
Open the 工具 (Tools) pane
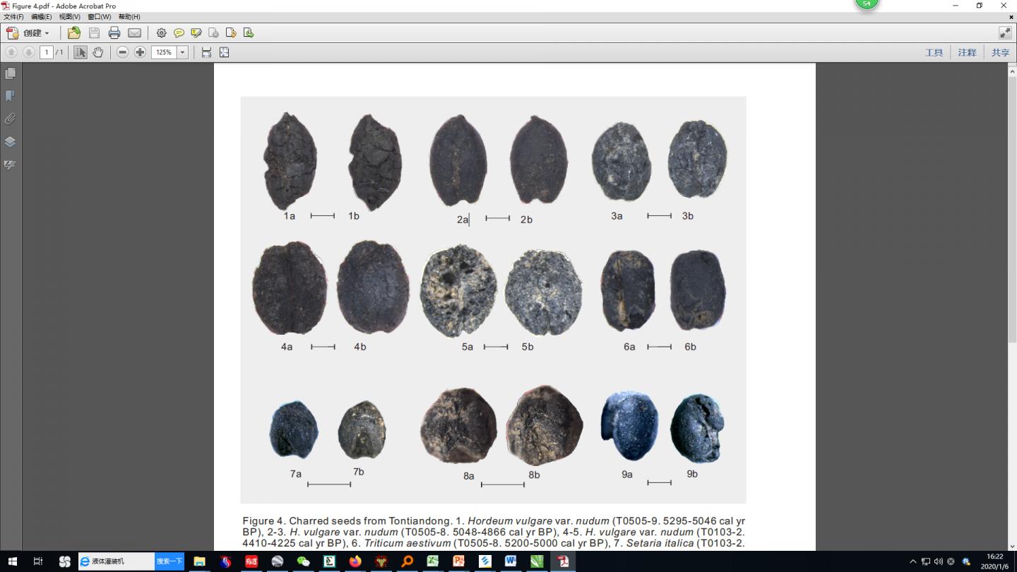pos(934,52)
